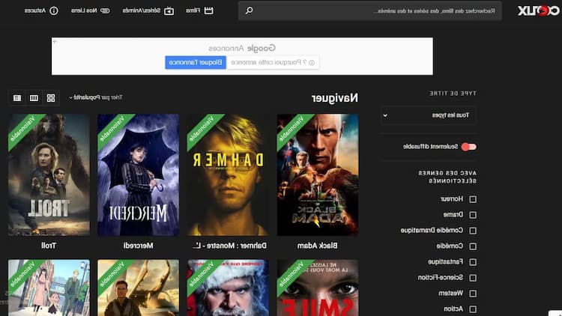
Task: Click the Astuces info circle icon
Action: coord(54,10)
